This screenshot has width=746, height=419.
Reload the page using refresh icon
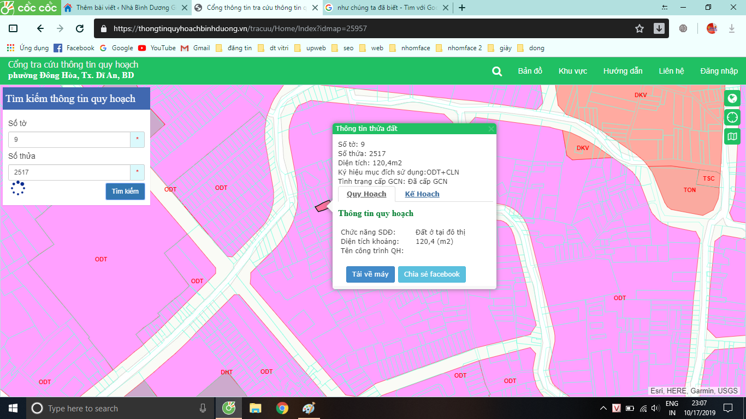pos(80,28)
